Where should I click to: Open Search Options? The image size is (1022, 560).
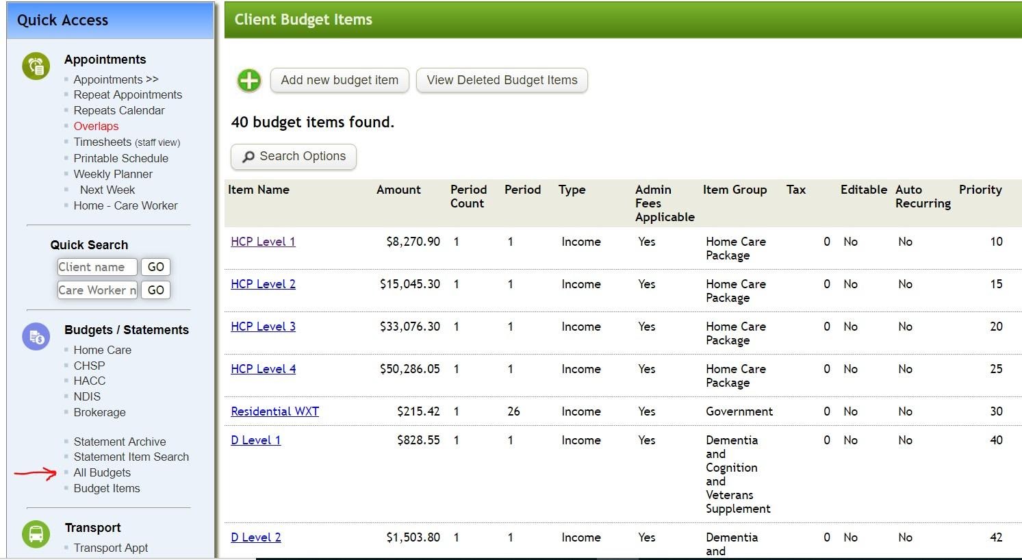coord(293,156)
